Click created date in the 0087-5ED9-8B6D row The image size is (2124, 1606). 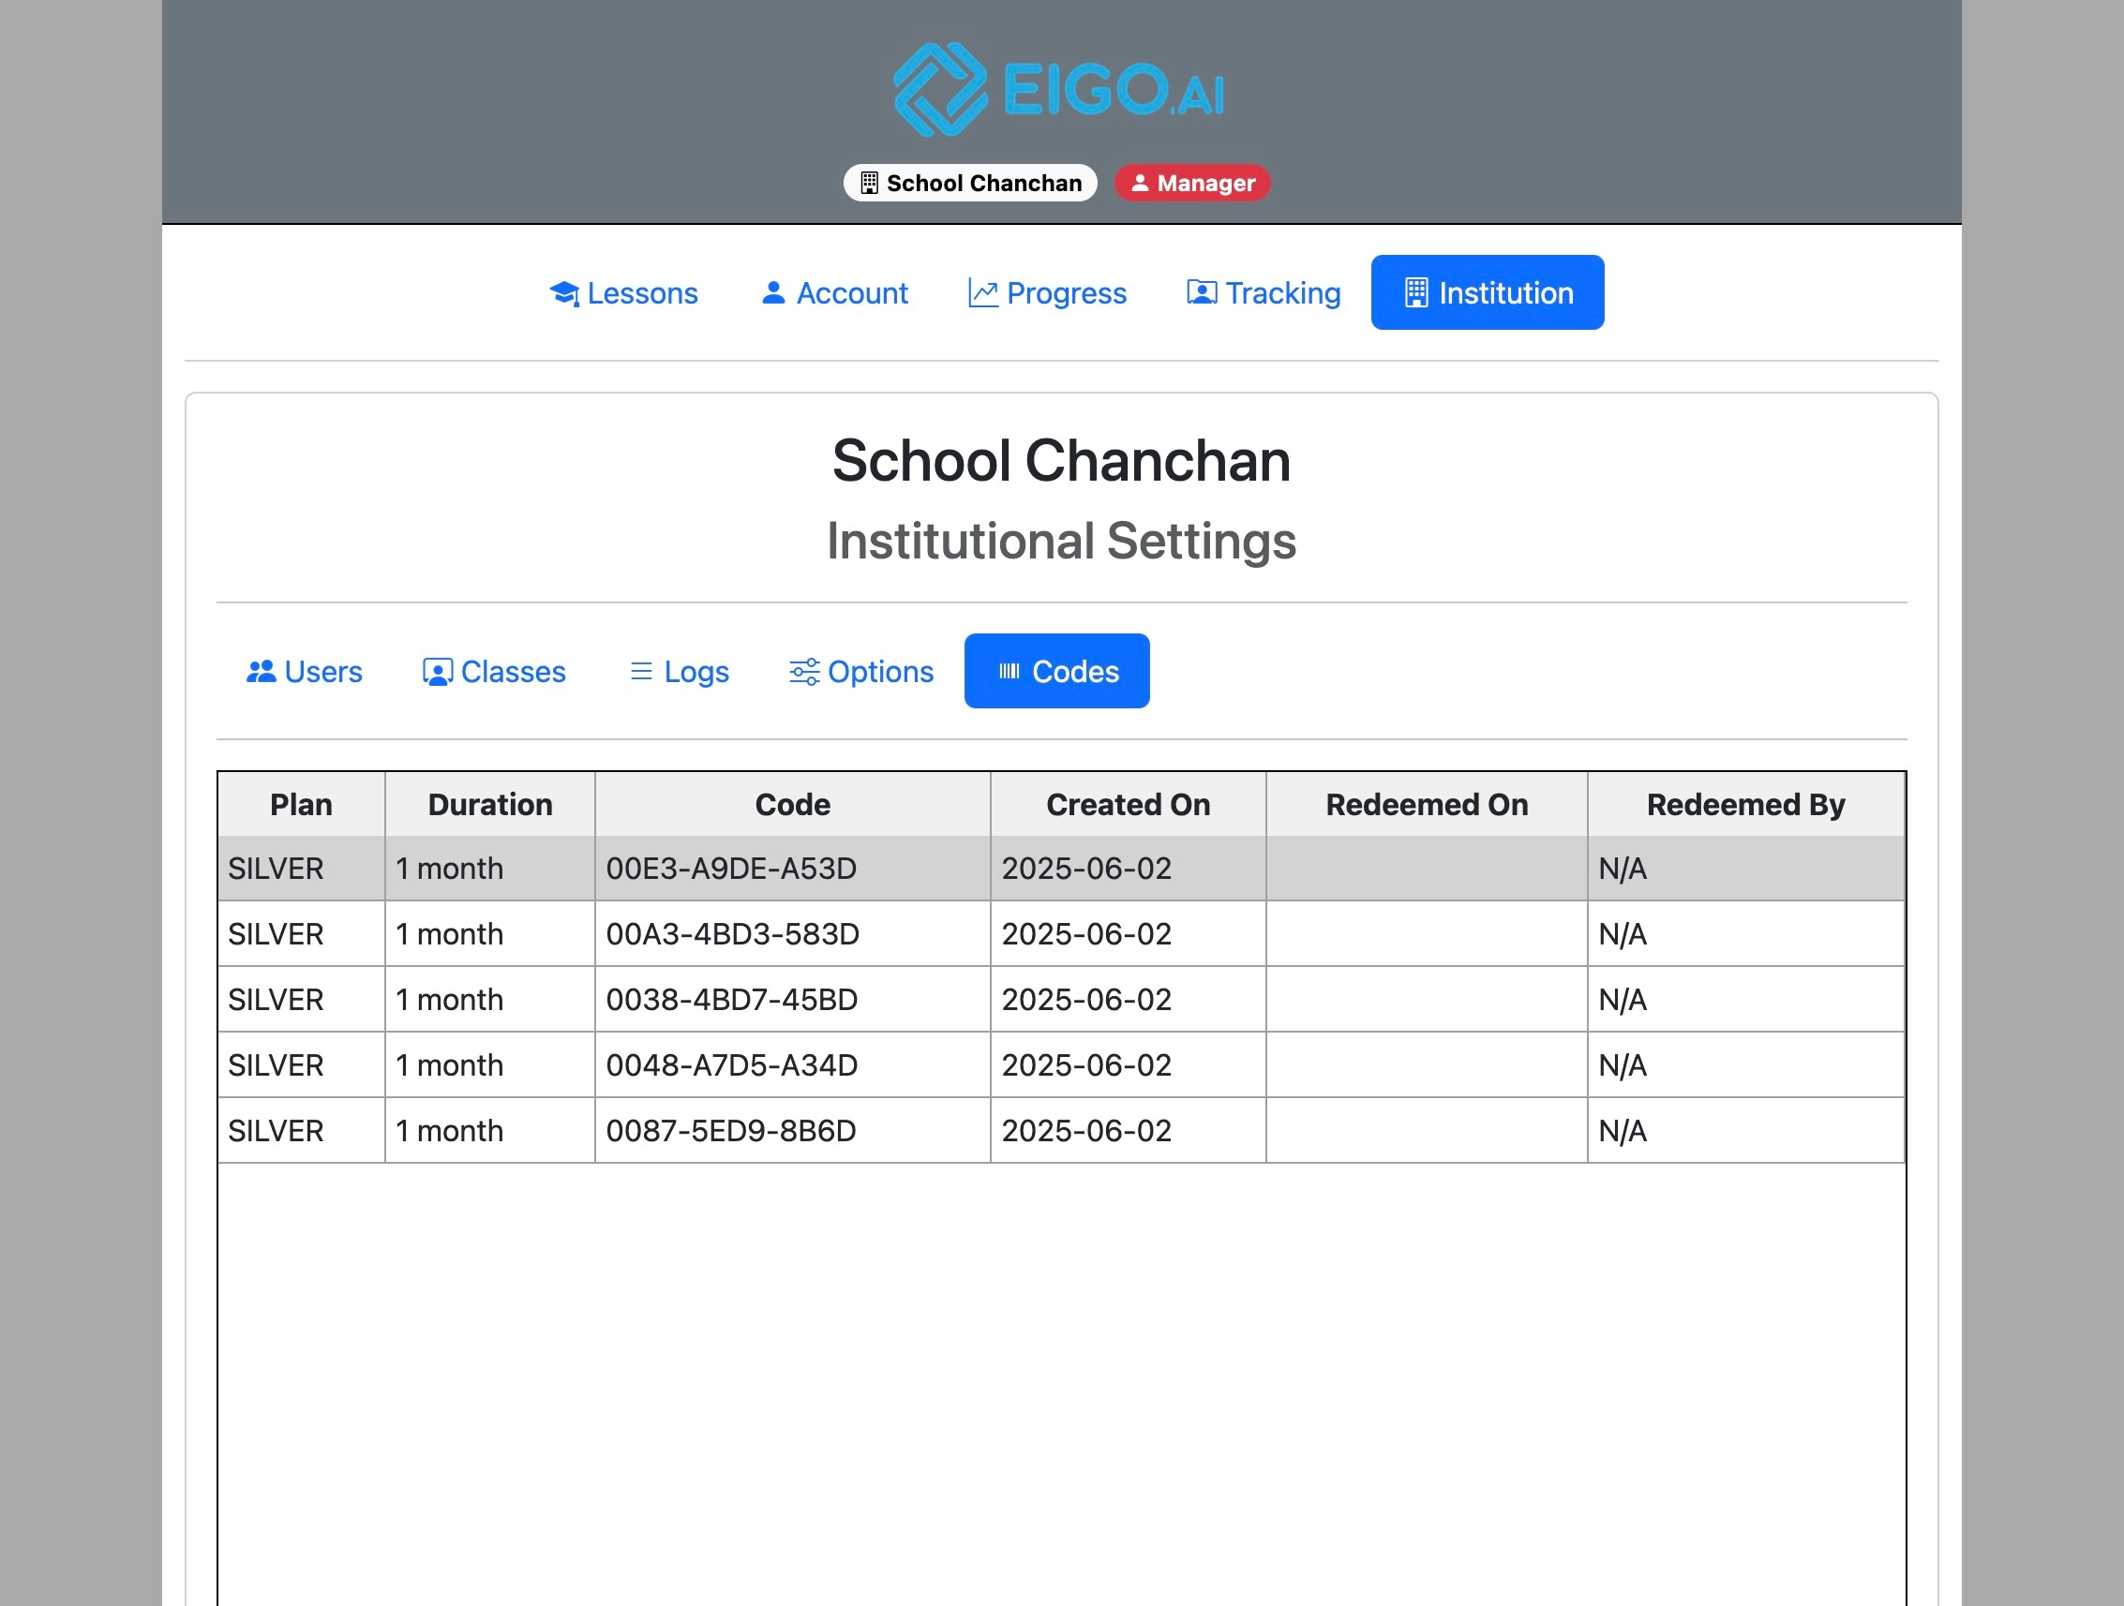click(1086, 1131)
